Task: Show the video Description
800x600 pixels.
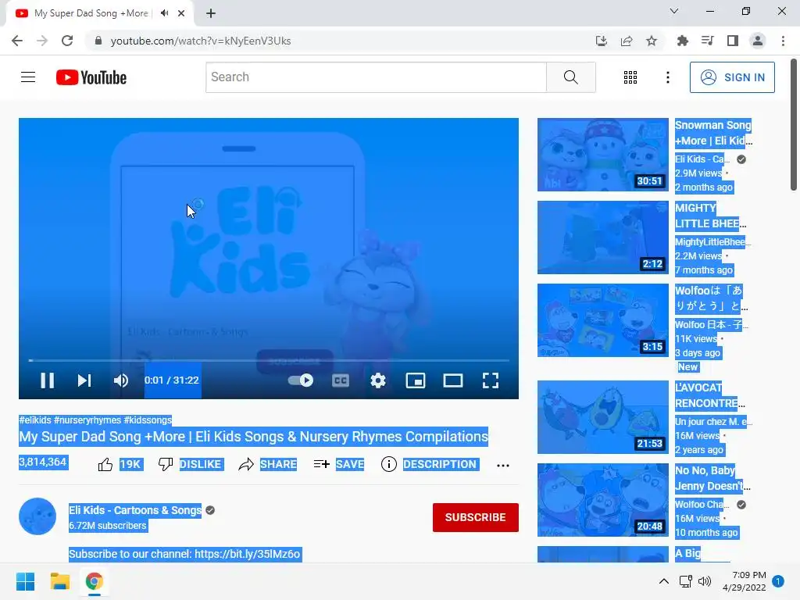Action: click(429, 464)
